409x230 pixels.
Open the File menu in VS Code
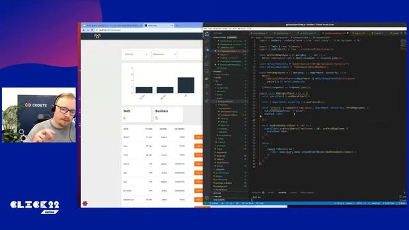coord(205,29)
